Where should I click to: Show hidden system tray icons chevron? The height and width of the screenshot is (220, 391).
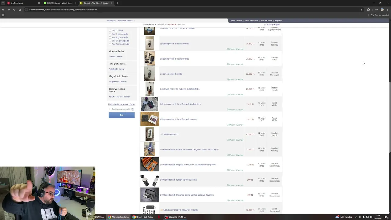pos(356,217)
